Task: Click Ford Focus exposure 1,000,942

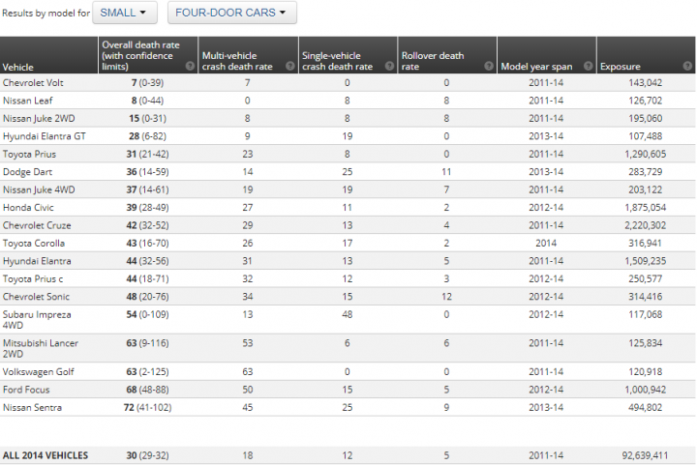Action: point(645,390)
